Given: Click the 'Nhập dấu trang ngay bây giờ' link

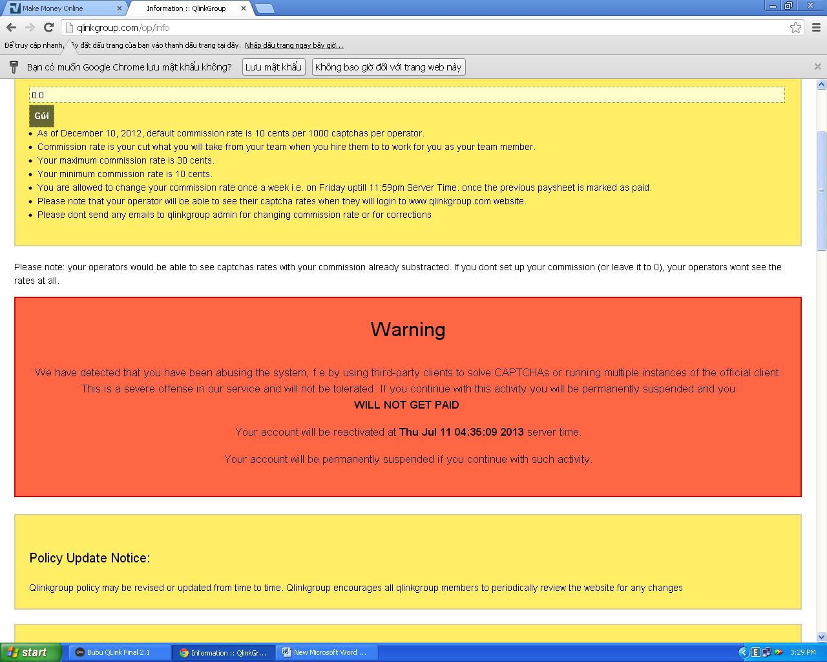Looking at the screenshot, I should tap(294, 45).
